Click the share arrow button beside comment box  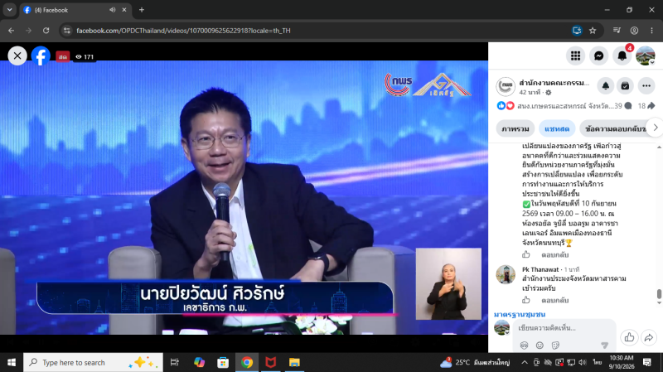pyautogui.click(x=649, y=337)
